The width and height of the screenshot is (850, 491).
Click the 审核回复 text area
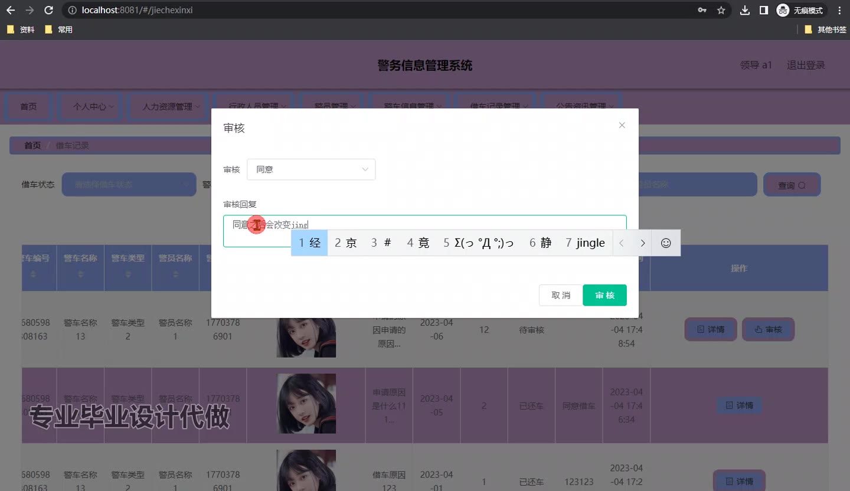[x=425, y=231]
